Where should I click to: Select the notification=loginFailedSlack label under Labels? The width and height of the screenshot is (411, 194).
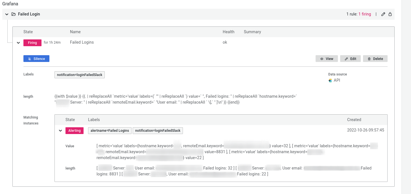(x=80, y=75)
